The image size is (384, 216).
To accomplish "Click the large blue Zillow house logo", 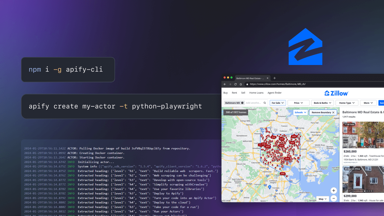I will point(305,46).
